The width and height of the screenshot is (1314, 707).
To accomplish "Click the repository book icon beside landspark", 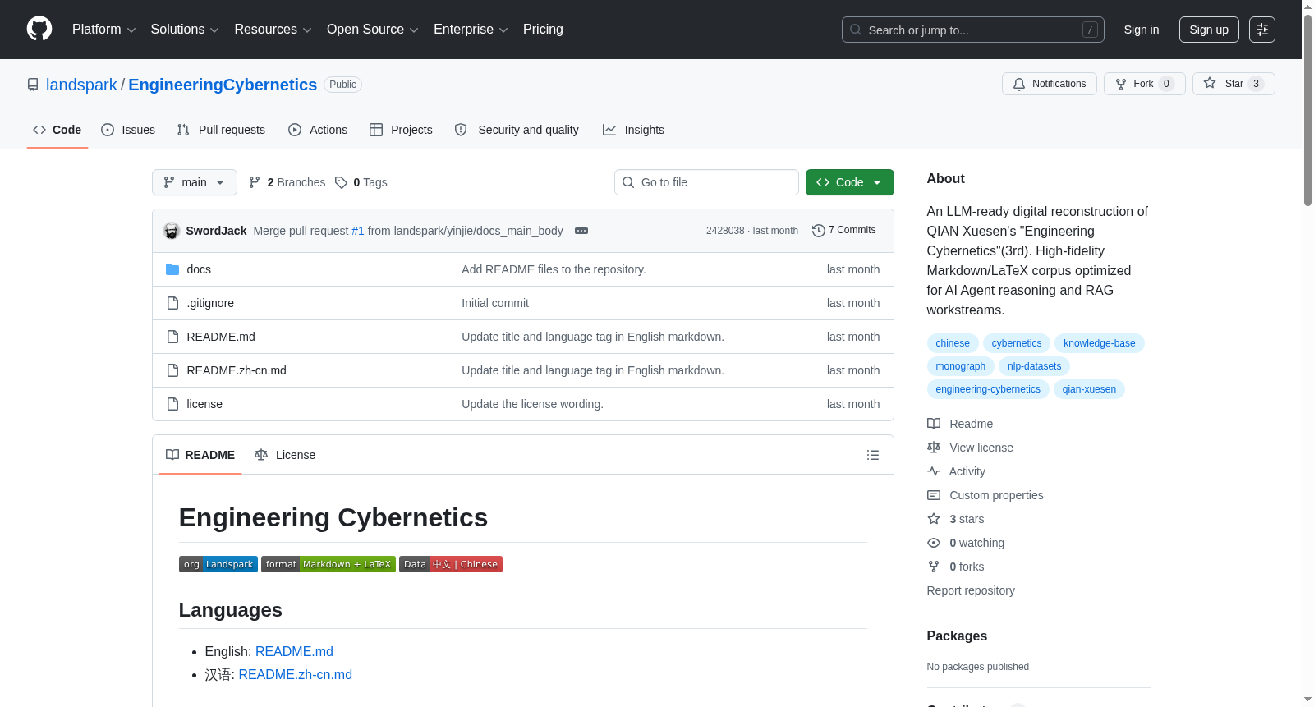I will (x=33, y=85).
